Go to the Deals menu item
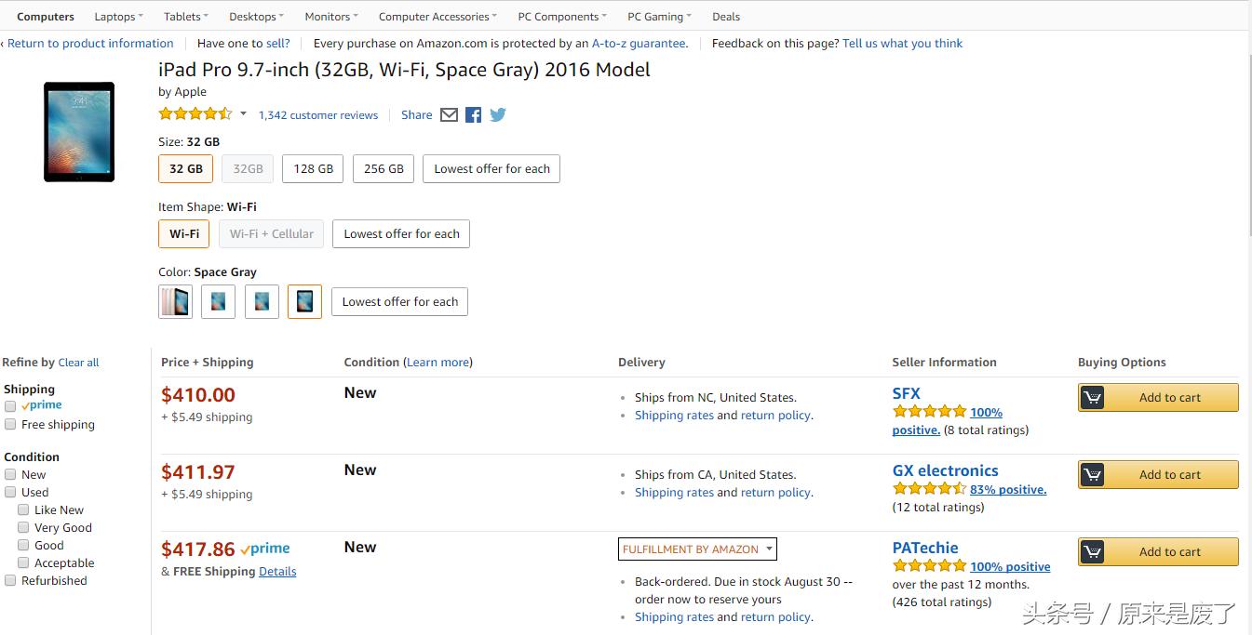The width and height of the screenshot is (1252, 635). (726, 17)
